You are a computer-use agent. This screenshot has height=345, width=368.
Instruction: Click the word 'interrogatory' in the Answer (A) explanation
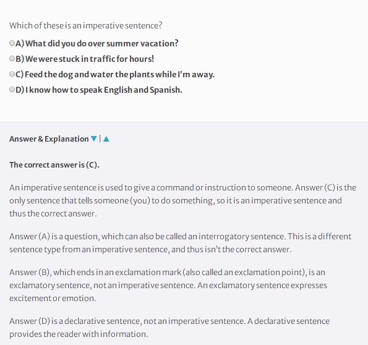coord(224,236)
